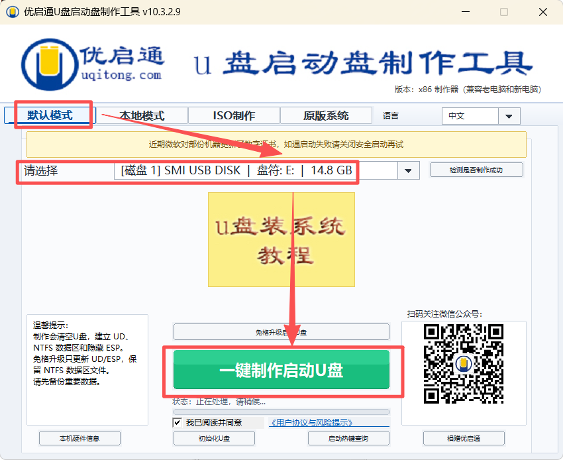Toggle the 我已阅读并同意 checkbox

[177, 423]
